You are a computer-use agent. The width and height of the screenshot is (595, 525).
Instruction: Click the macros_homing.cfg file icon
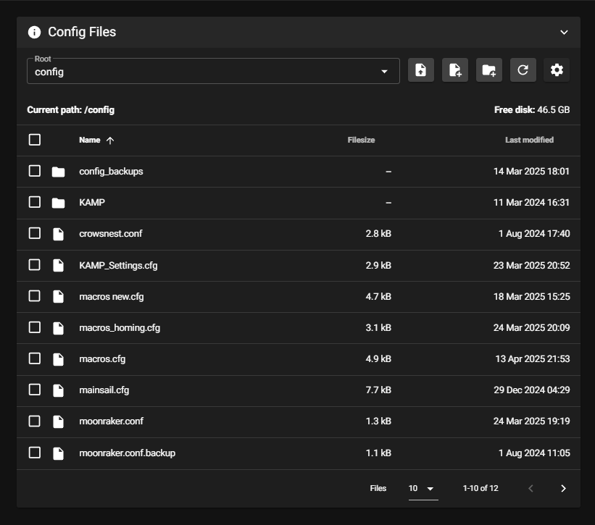tap(58, 328)
